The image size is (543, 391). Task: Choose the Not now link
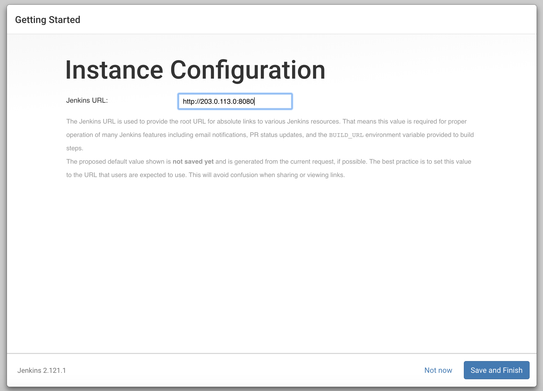tap(438, 370)
